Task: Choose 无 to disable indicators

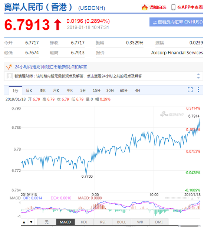Action: pos(47,222)
